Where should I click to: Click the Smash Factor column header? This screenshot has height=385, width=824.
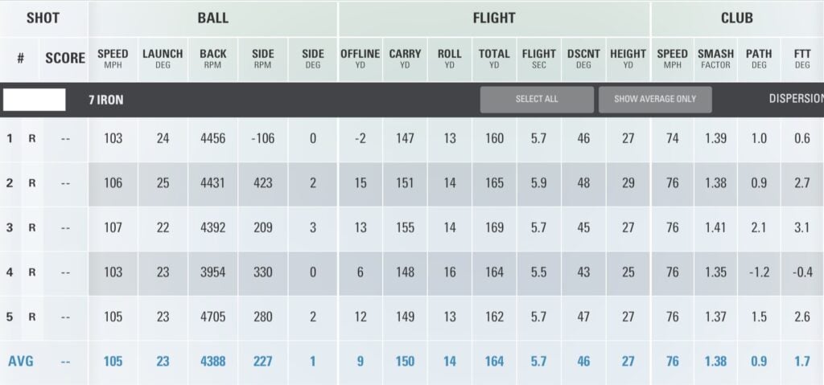click(715, 59)
